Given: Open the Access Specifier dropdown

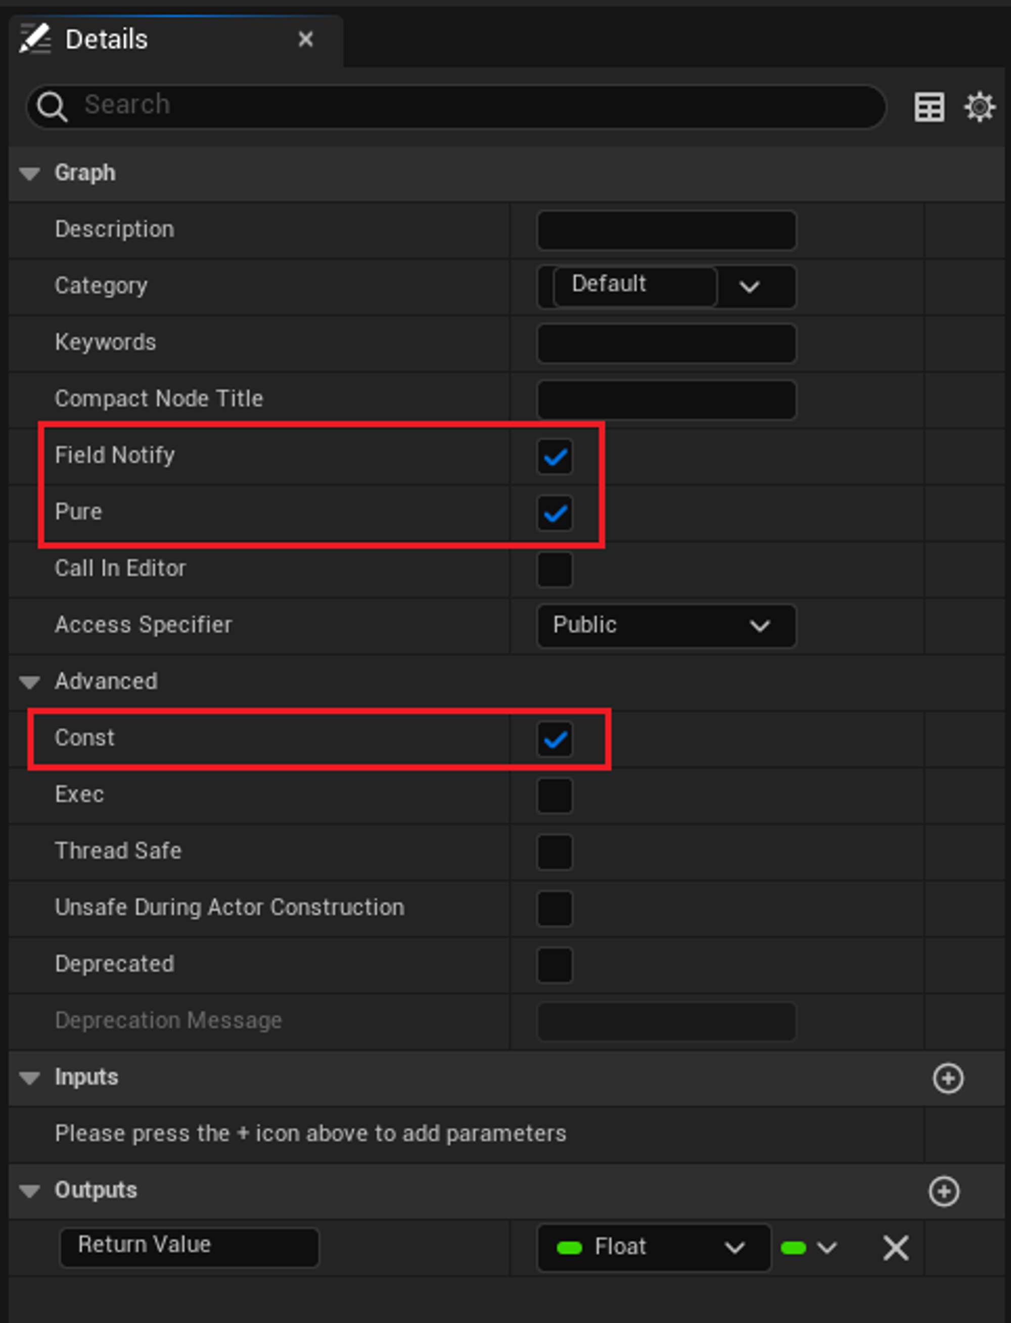Looking at the screenshot, I should [x=666, y=625].
